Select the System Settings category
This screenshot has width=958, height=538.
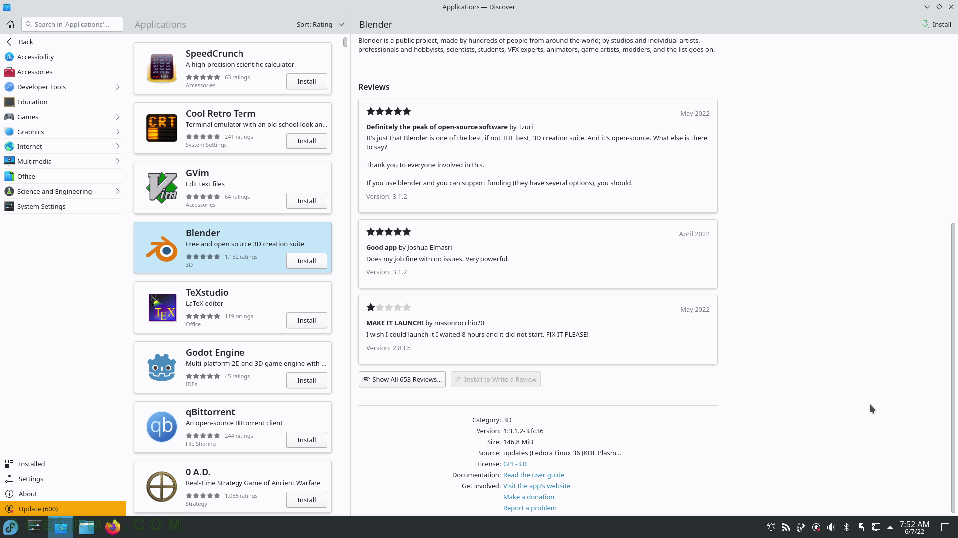click(x=63, y=206)
